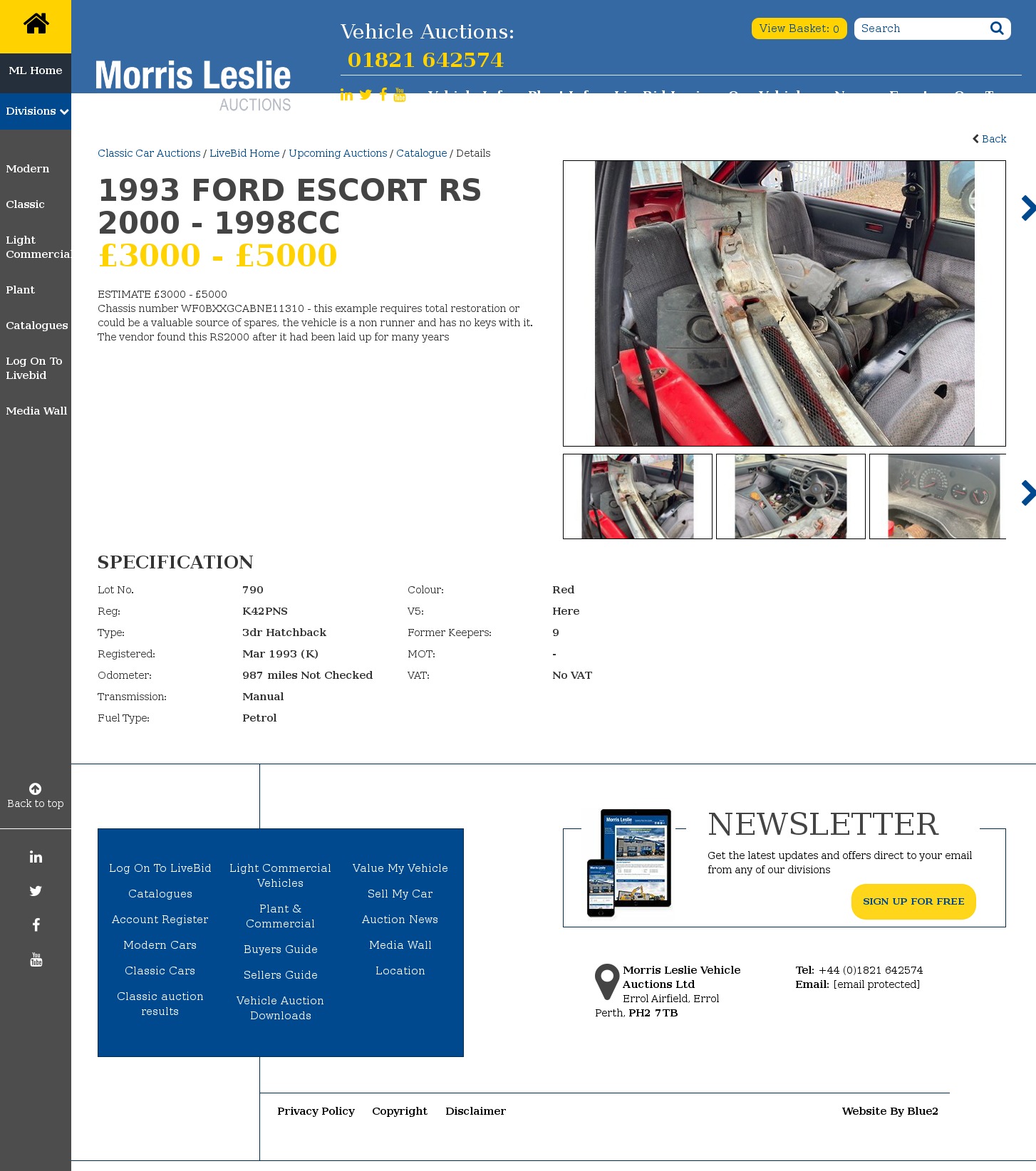Click the main vehicle photo

tap(784, 303)
